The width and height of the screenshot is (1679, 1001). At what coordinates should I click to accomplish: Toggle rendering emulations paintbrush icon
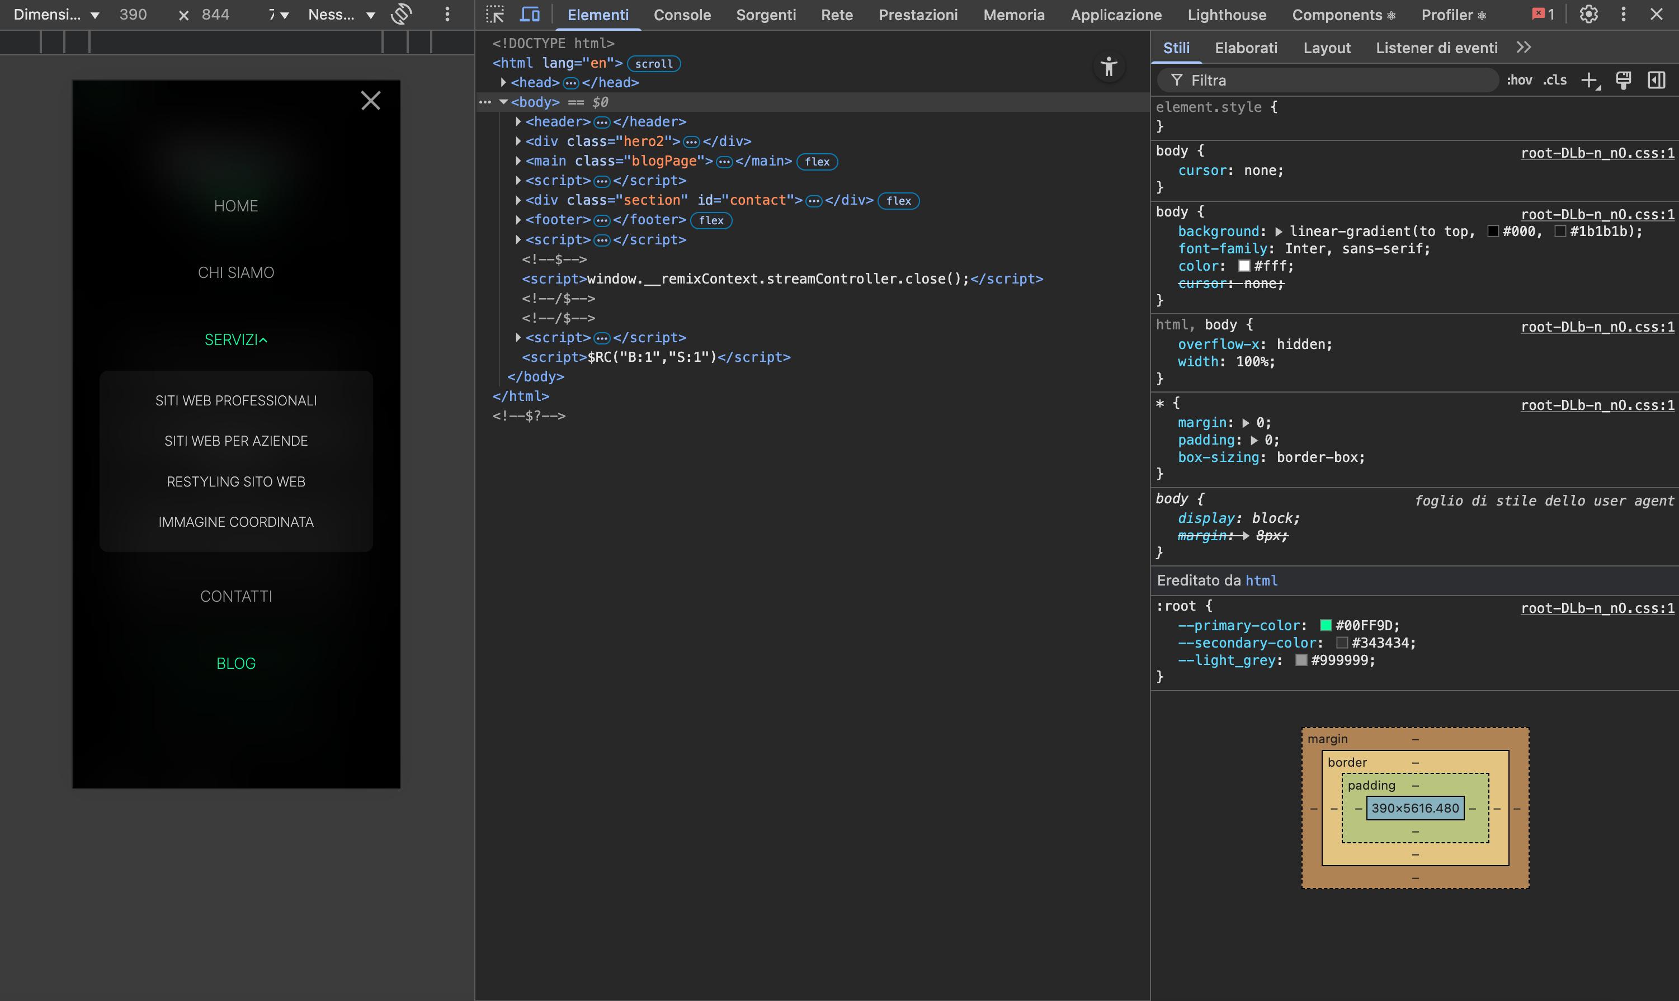(x=1624, y=81)
